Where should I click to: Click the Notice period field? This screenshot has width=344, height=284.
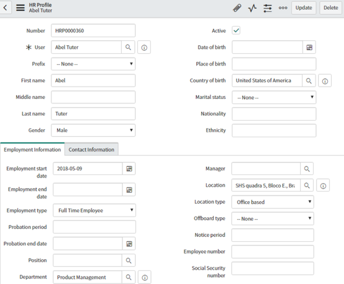(273, 235)
